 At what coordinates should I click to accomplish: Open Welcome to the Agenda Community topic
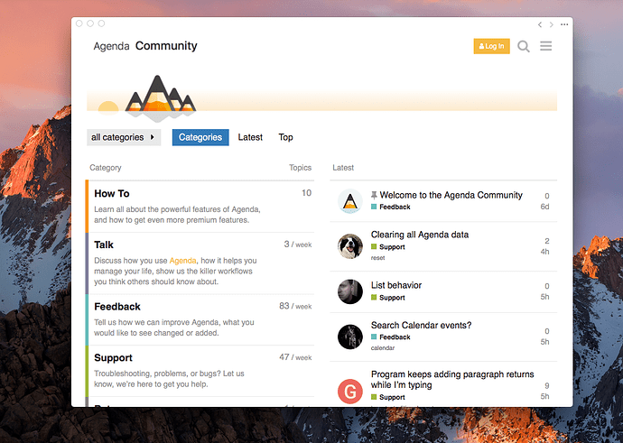click(x=451, y=195)
